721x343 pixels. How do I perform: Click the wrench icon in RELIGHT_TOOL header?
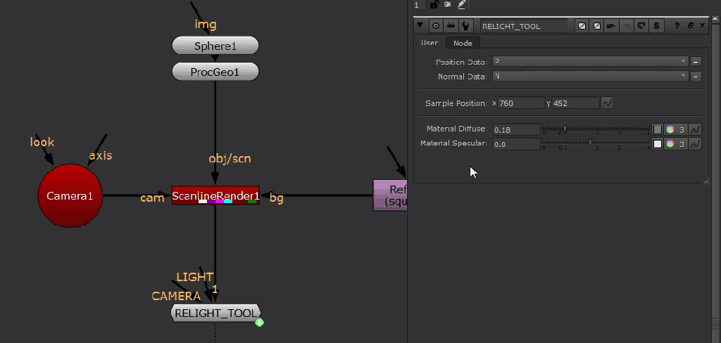coord(466,26)
